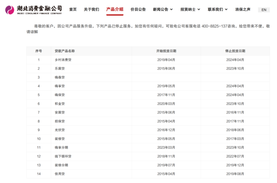Select the 信用贷 product name
The image size is (277, 183).
coord(60,174)
